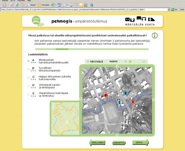Click the Go button next to address bar
Viewport: 185px width, 151px height.
click(174, 9)
